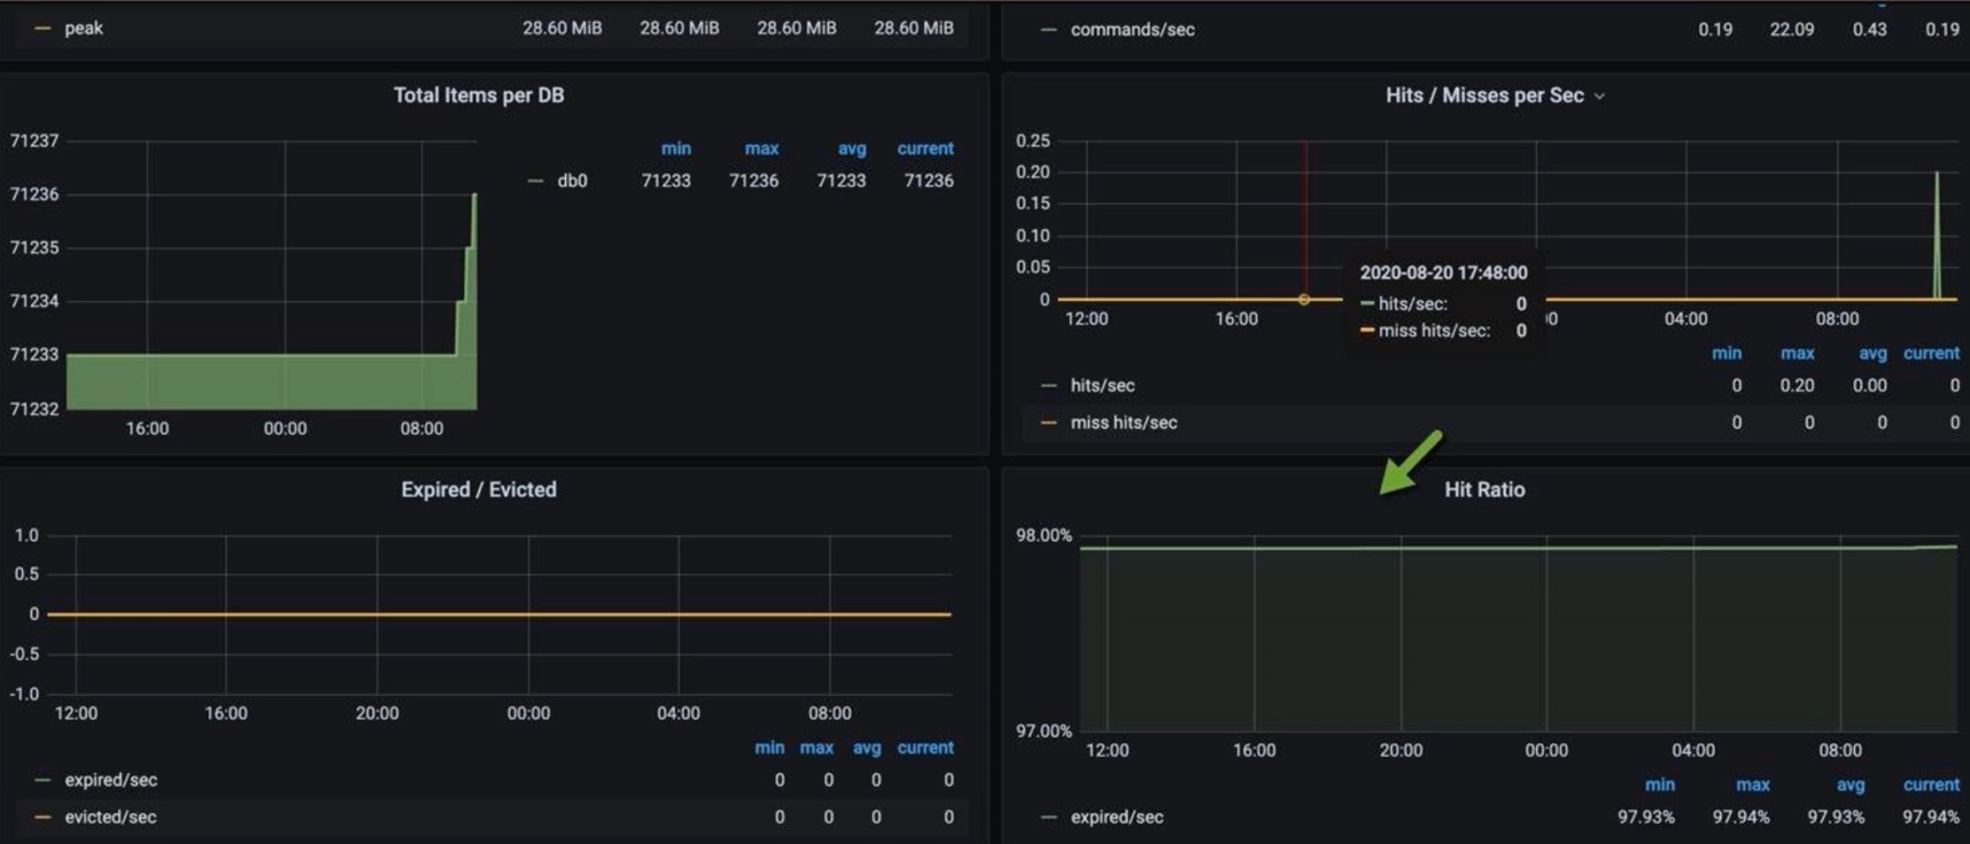Sort Total Items per DB legend by current
The height and width of the screenshot is (844, 1970).
pos(925,149)
